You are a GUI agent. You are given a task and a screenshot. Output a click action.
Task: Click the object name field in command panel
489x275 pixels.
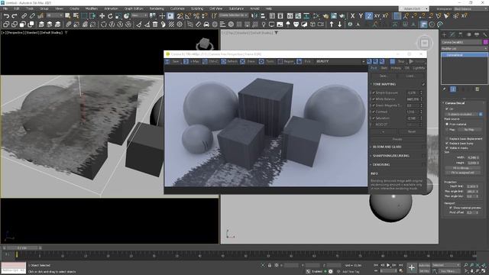(x=461, y=42)
